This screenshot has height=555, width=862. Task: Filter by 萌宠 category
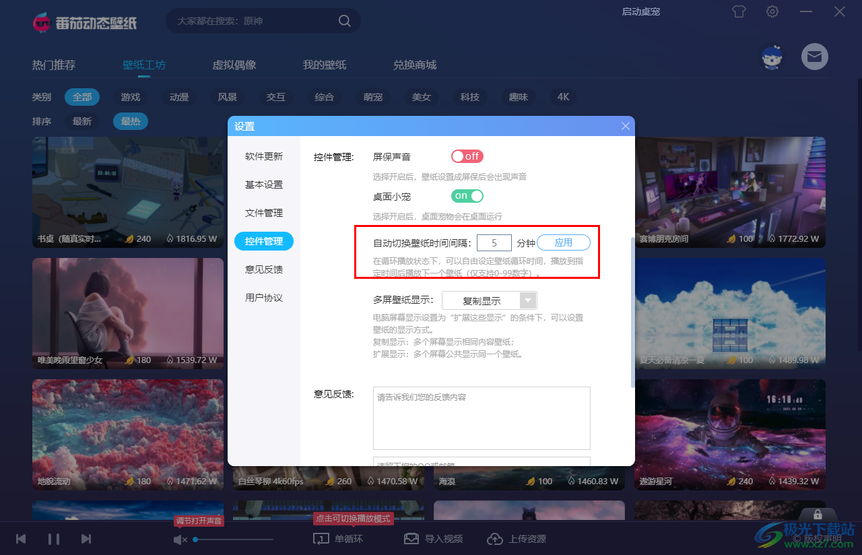click(x=373, y=97)
